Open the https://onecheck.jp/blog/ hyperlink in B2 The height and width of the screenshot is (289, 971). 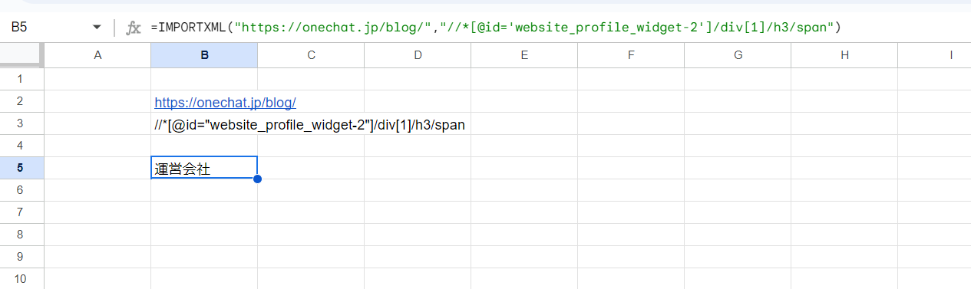[225, 102]
